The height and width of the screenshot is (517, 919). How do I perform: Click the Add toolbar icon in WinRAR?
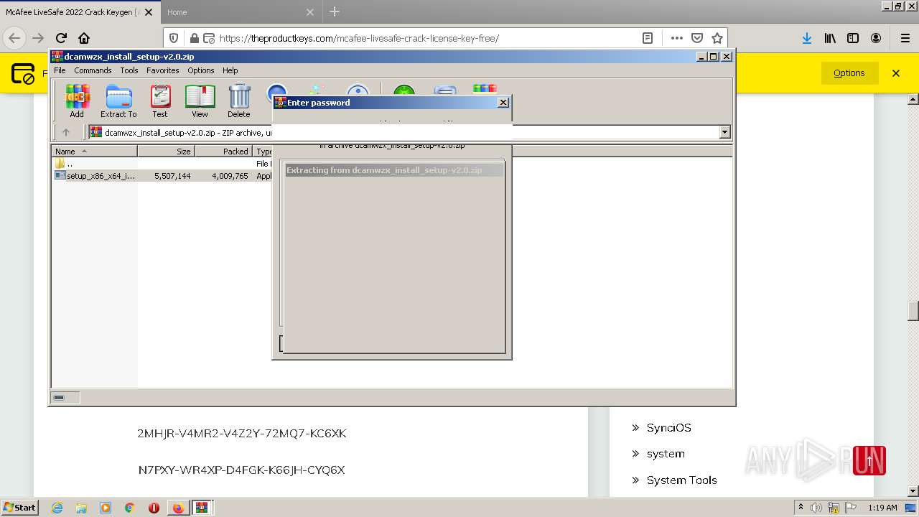(x=77, y=101)
